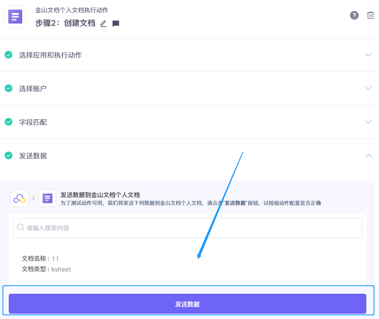Viewport: 379px width, 319px height.
Task: Click the purple 发送数据 button
Action: [x=188, y=304]
